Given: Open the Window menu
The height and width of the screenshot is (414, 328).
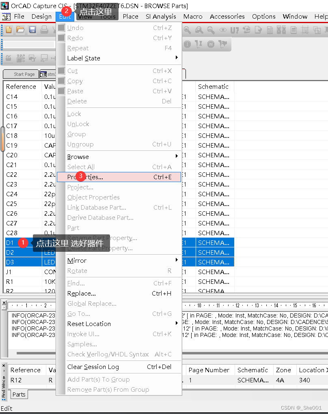Looking at the screenshot, I should [295, 17].
